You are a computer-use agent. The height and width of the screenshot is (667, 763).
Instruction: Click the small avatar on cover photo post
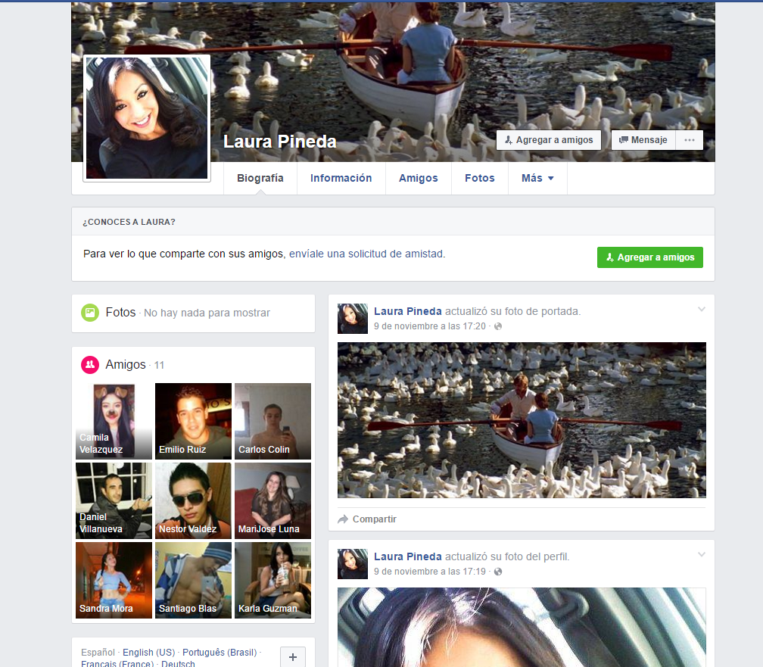(353, 319)
